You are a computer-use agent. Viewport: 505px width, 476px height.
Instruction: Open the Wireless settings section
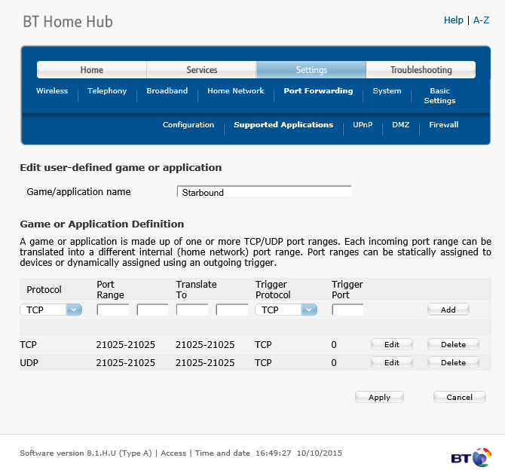52,91
